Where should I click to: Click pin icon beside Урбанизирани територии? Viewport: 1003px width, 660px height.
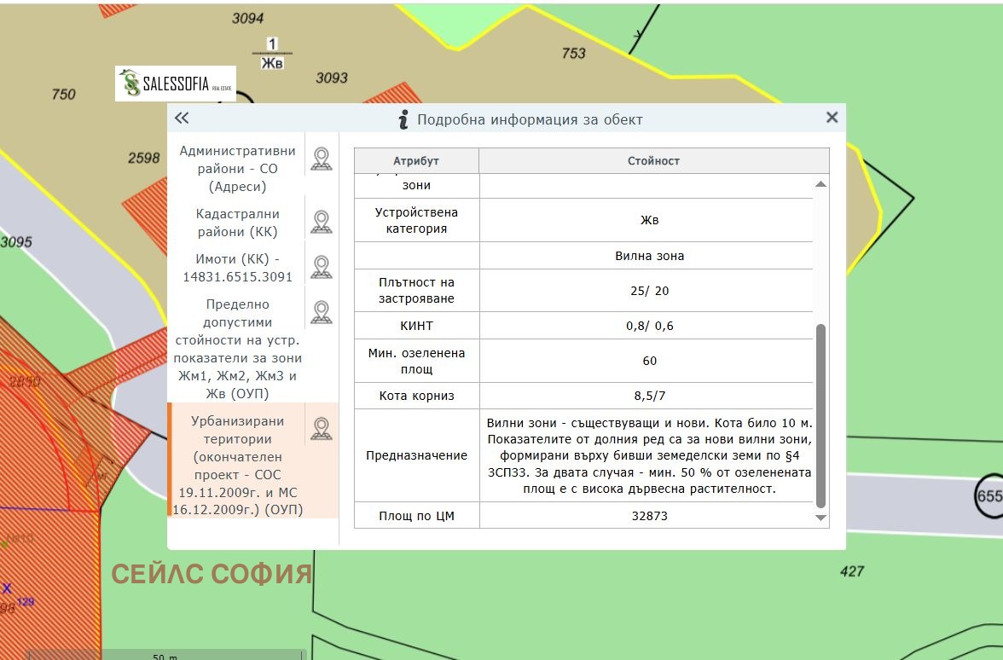(321, 428)
